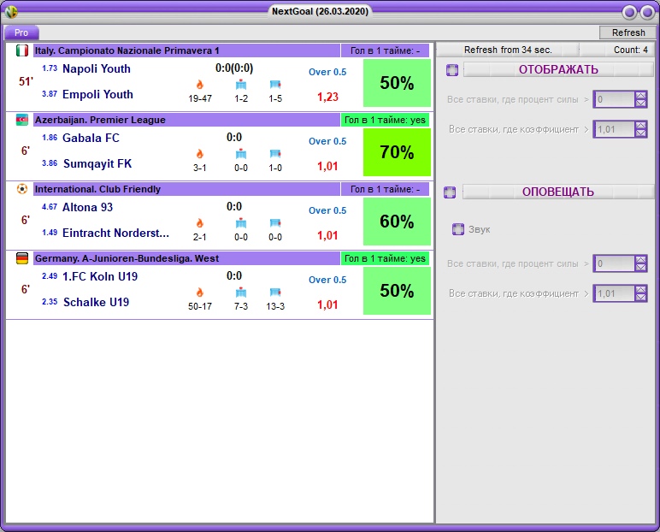Click the Azerbaijan flag icon
The height and width of the screenshot is (532, 660).
22,120
